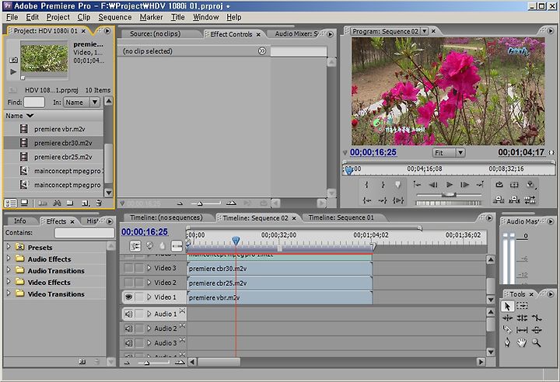Click the Find binoculars icon in Project panel
This screenshot has width=560, height=382.
click(57, 203)
